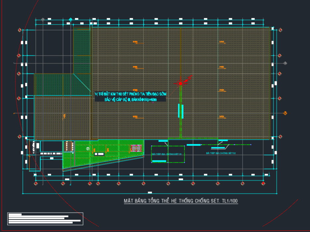Select the rightmost red marker in bottom axis row
Screen dimensions: 310x232
tap(263, 183)
